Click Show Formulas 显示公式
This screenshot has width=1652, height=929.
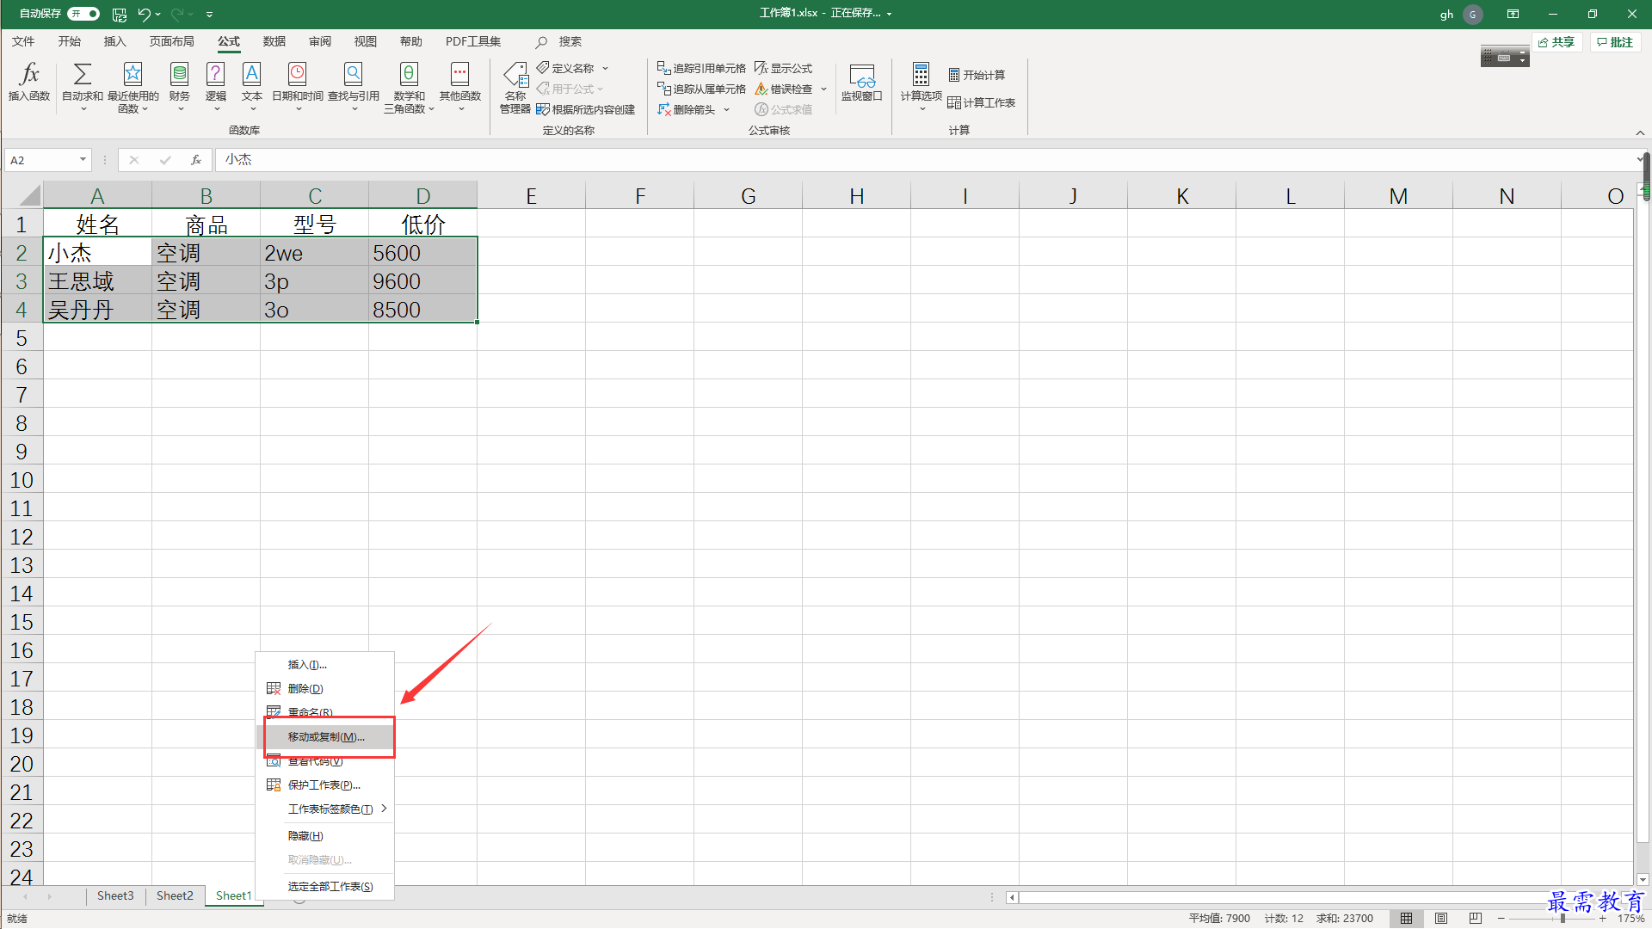pos(784,68)
